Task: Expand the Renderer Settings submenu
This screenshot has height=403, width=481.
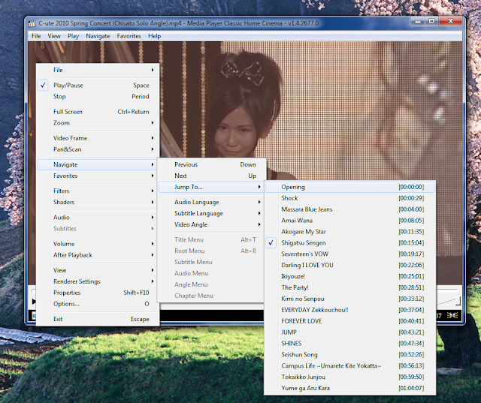Action: [98, 281]
